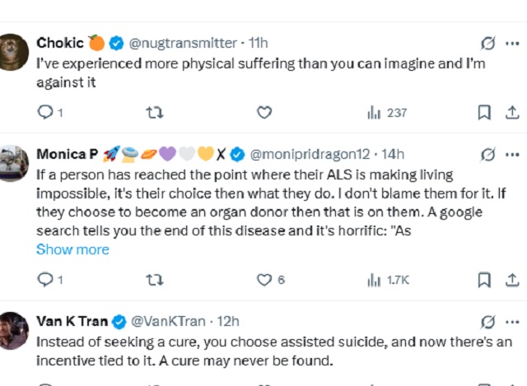Like Chokic's tweet
The width and height of the screenshot is (527, 386).
pos(264,112)
